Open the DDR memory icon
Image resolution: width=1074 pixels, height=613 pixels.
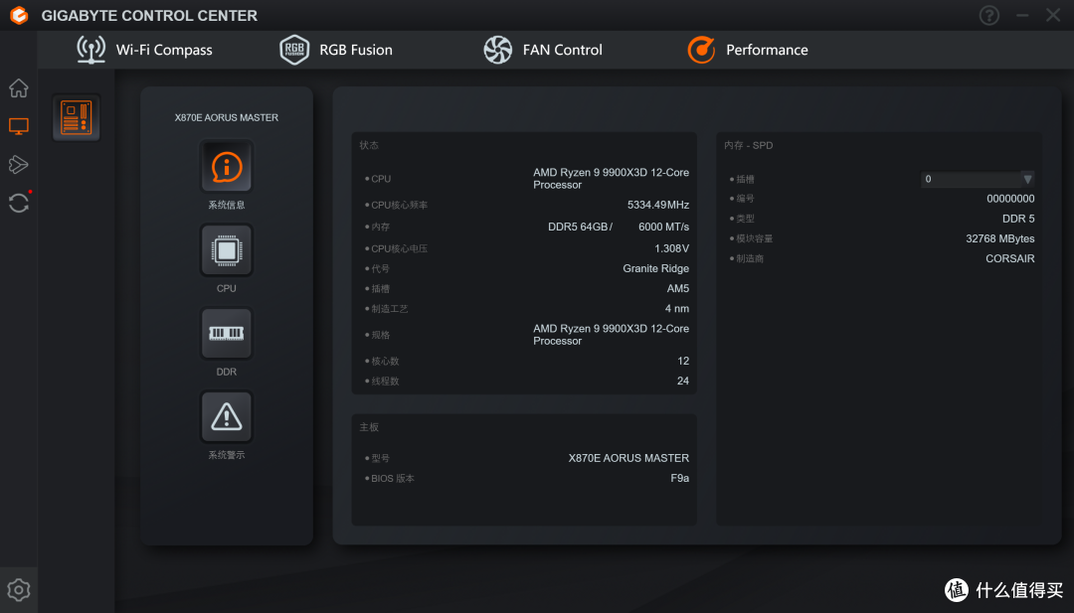(x=227, y=333)
